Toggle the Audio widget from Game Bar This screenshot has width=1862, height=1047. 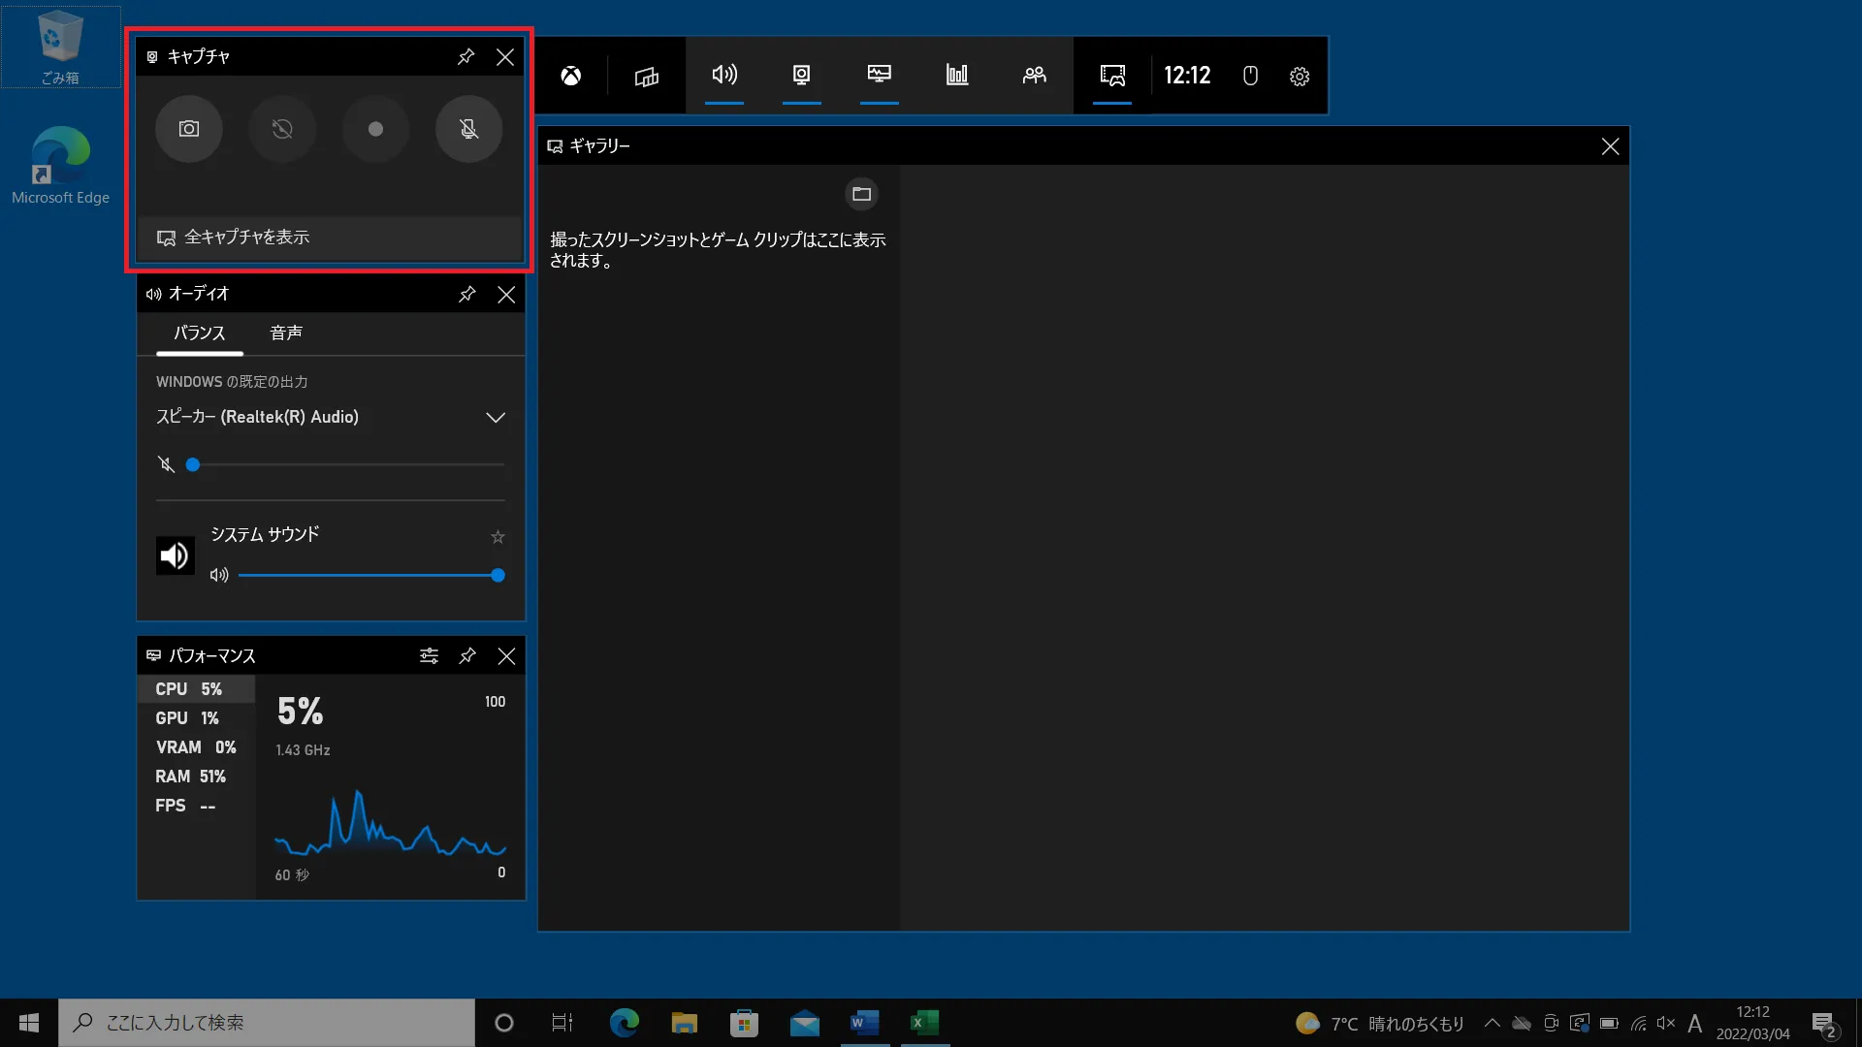[724, 76]
